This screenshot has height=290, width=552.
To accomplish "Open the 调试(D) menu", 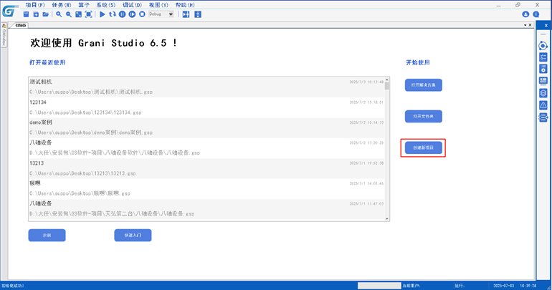I will click(133, 5).
